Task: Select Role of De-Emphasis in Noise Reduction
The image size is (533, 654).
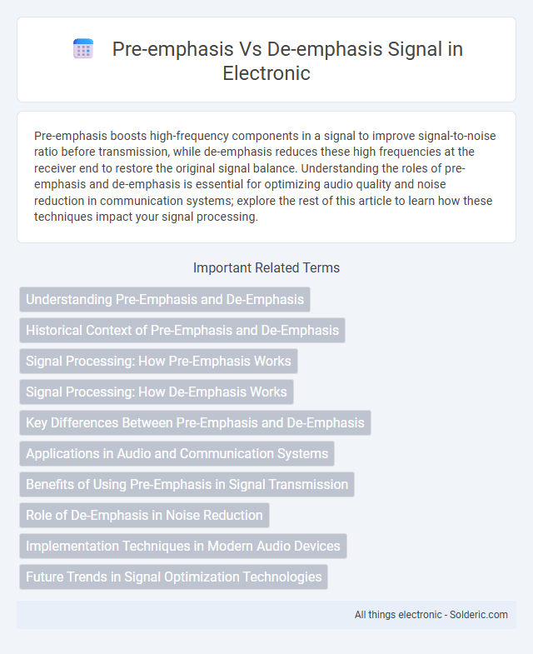Action: point(144,516)
